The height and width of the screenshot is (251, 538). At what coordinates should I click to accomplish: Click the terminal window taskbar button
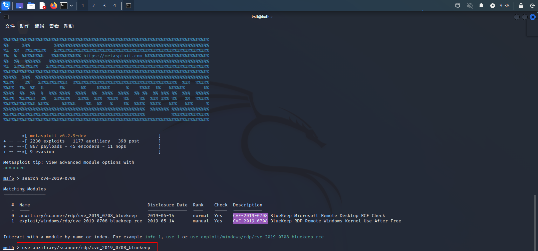click(x=128, y=6)
